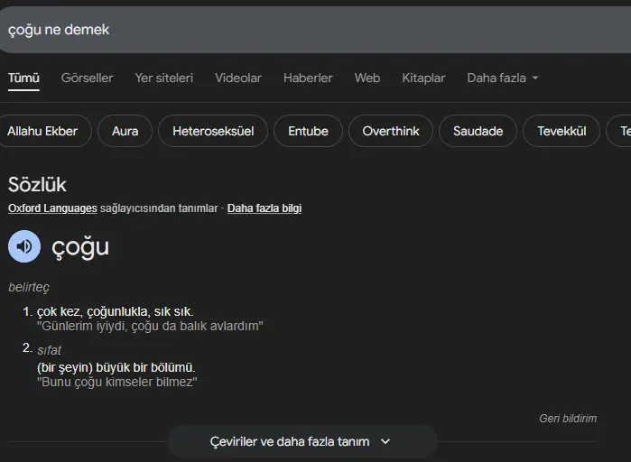Image resolution: width=631 pixels, height=462 pixels.
Task: Click the word class label 'sıfat'
Action: pos(49,350)
